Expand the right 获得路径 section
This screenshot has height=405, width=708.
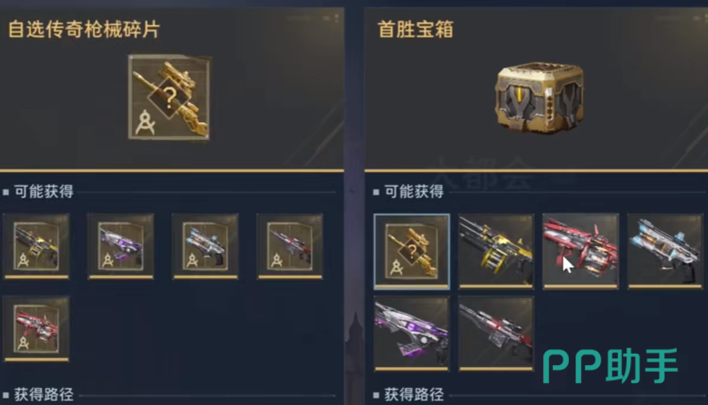[x=414, y=394]
